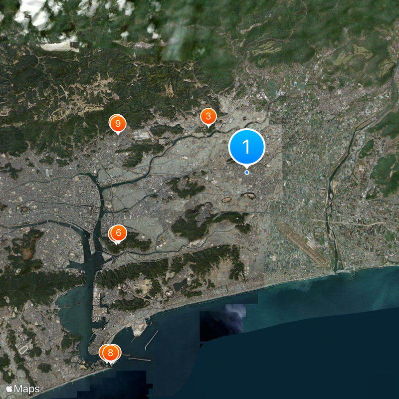This screenshot has width=399, height=399.
Task: Click the rectangular port landfill north of pin 8
Action: coord(139,327)
